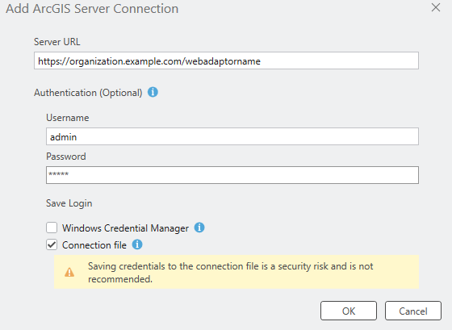Click the Server URL input field
The width and height of the screenshot is (452, 330).
(x=226, y=61)
